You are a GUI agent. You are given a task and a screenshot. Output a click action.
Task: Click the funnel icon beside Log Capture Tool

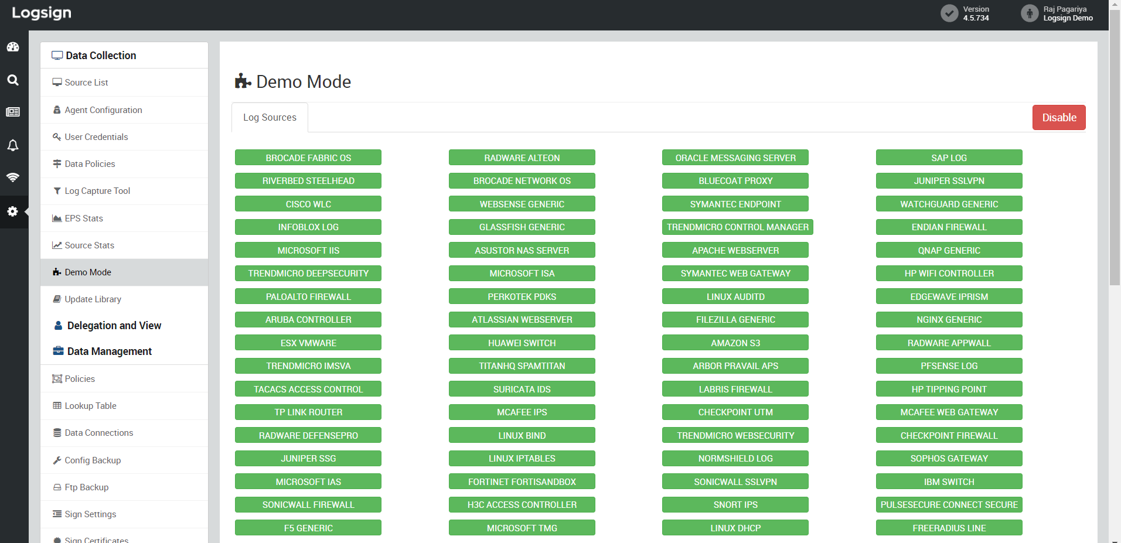[57, 191]
